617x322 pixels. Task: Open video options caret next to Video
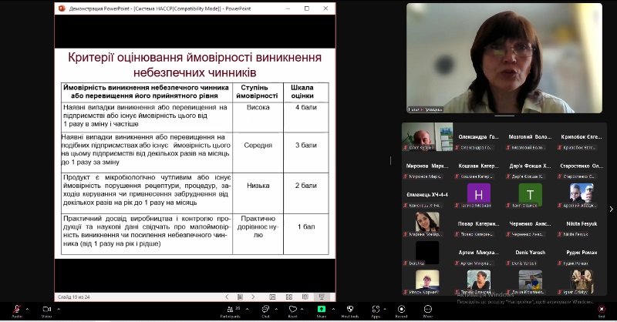click(59, 309)
